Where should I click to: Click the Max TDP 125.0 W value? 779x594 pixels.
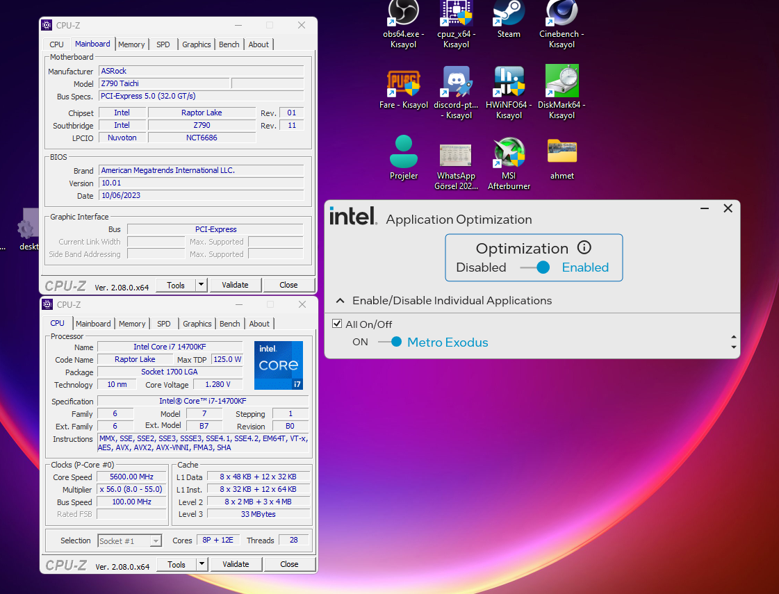(x=227, y=359)
